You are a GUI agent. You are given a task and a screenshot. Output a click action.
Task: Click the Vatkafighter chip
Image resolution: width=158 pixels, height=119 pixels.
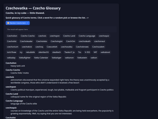pyautogui.click(x=25, y=58)
